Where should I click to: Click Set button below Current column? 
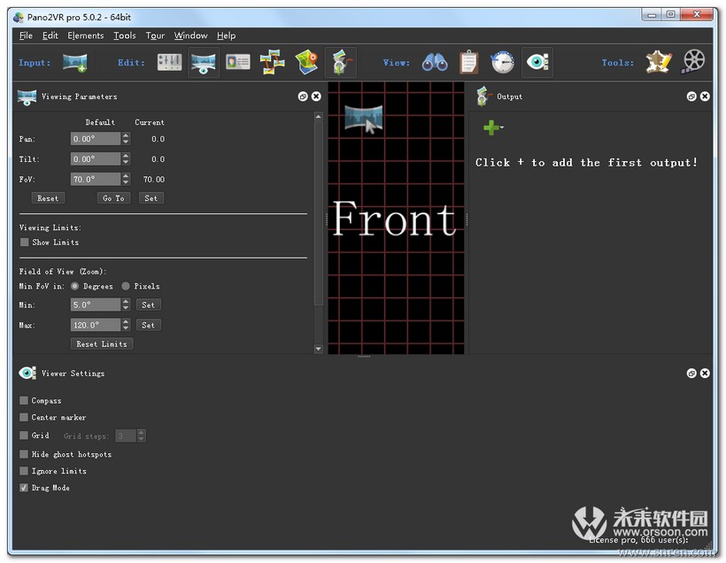tap(151, 198)
